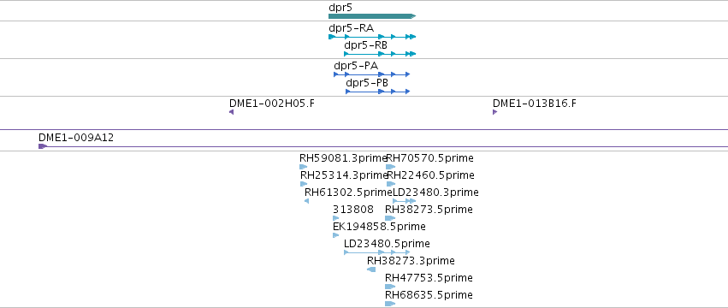Image resolution: width=728 pixels, height=308 pixels.
Task: Select the RH59081.3prime EST glyph
Action: (303, 167)
